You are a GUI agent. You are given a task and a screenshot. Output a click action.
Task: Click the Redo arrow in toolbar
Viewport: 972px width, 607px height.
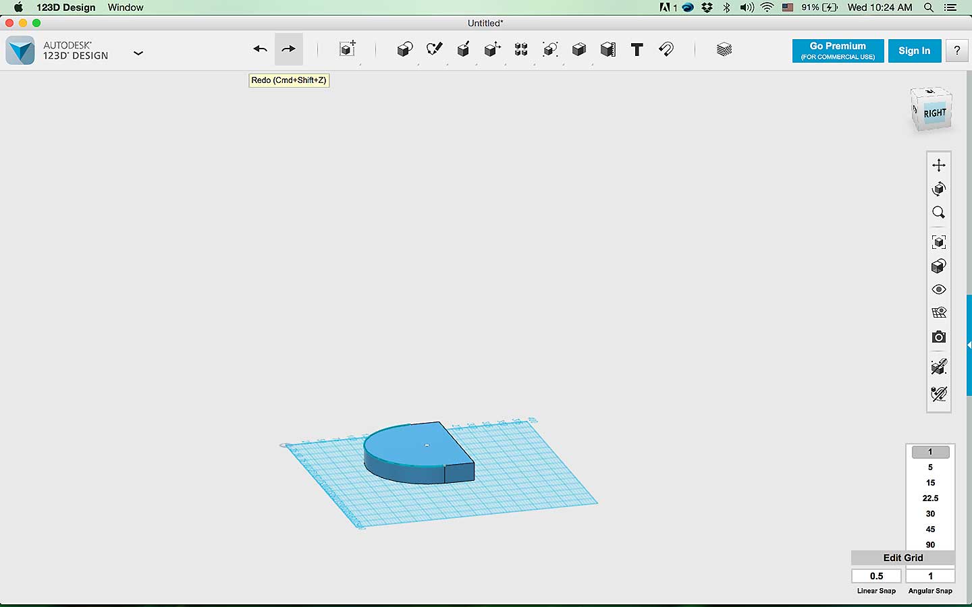(x=288, y=49)
